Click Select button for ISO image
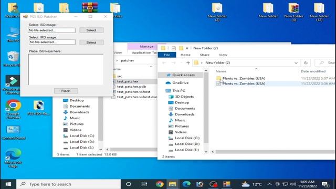 tap(91, 30)
